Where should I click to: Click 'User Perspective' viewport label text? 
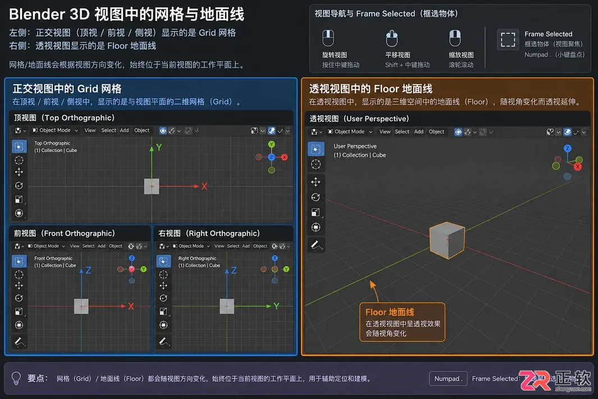(355, 146)
